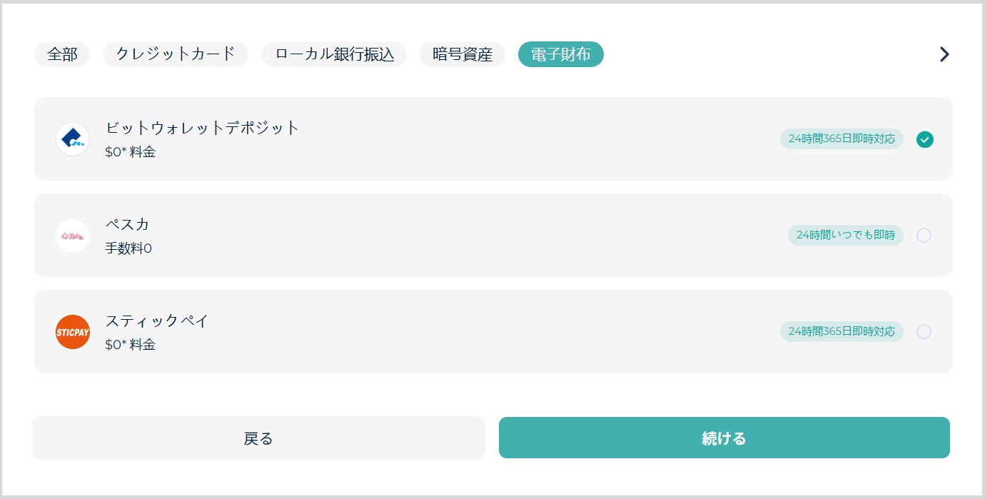
Task: Click the ペスカ payment option name
Action: pyautogui.click(x=128, y=225)
